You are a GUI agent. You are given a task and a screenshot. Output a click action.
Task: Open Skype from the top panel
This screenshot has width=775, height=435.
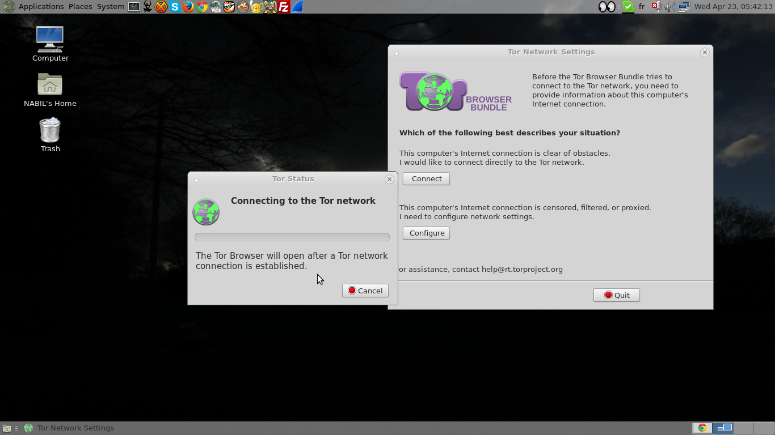175,7
